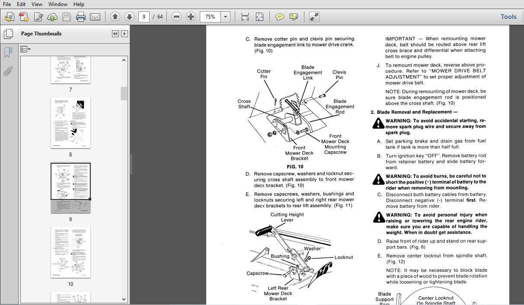Click the Bookmarks sidebar icon
The height and width of the screenshot is (305, 524).
click(x=8, y=53)
